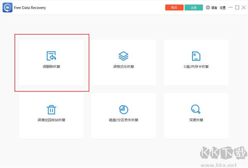This screenshot has width=248, height=168.
Task: Launch deep recovery (深度恢复) magnifier icon
Action: tap(196, 109)
